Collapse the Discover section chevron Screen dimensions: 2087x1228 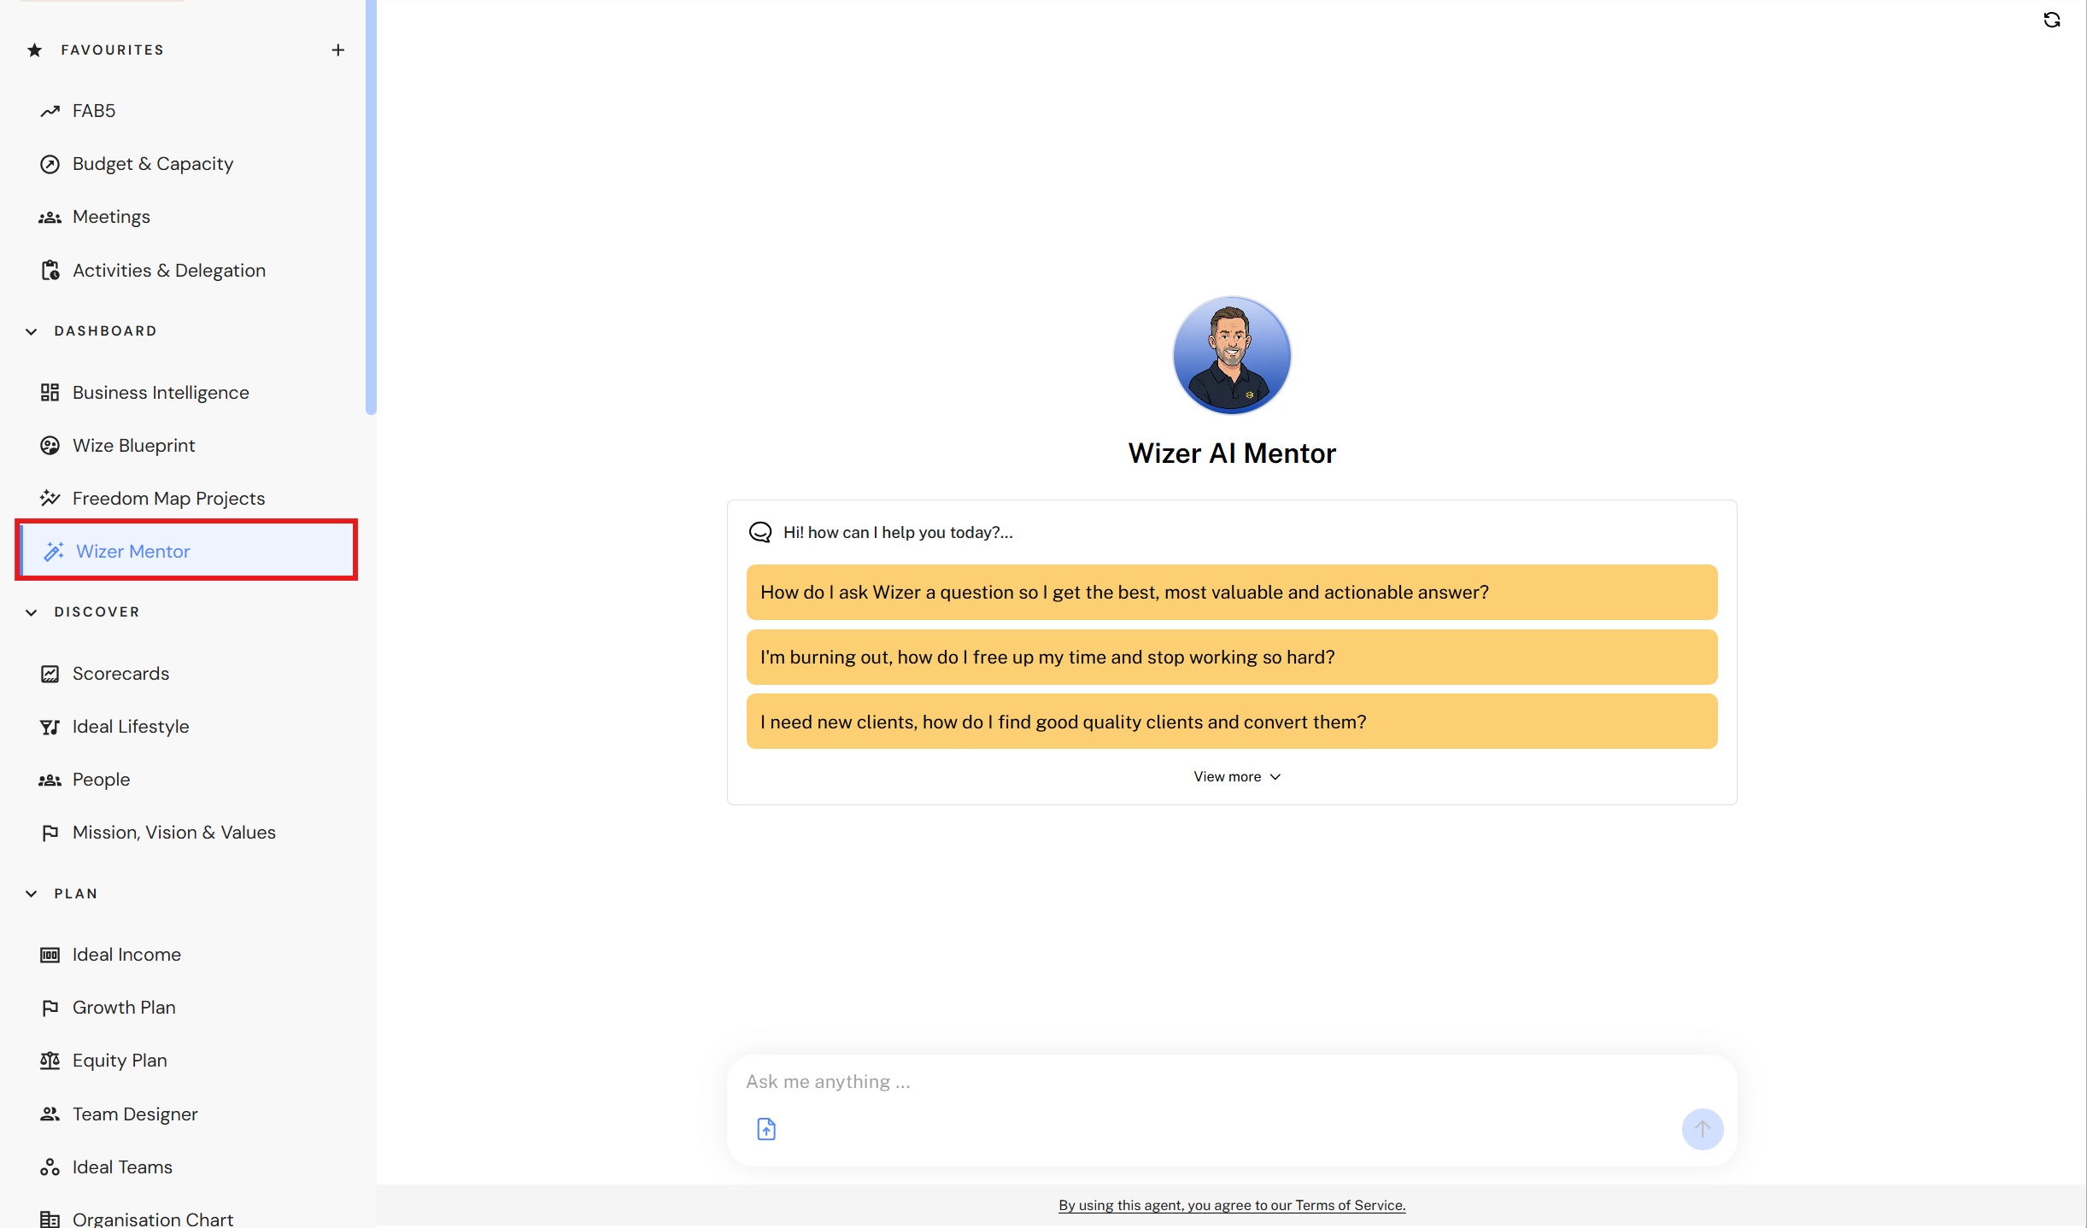32,612
